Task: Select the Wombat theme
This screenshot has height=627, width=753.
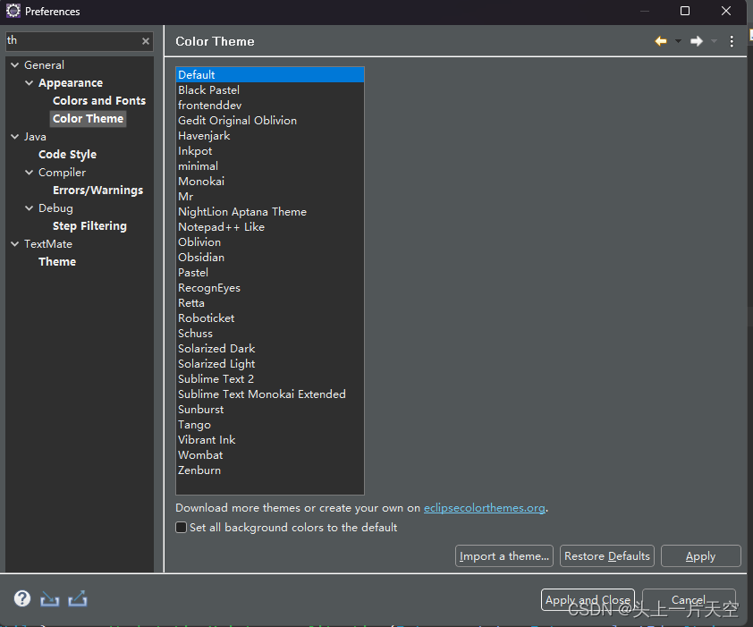Action: point(270,455)
